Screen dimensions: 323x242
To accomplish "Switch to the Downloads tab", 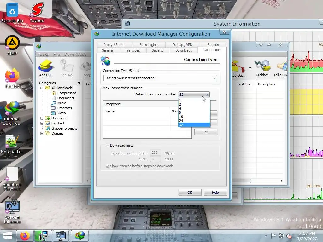I will point(184,50).
